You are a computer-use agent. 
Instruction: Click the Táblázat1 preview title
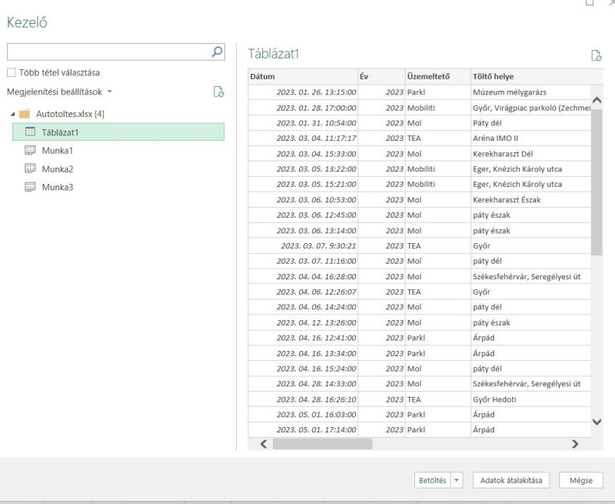pos(274,54)
